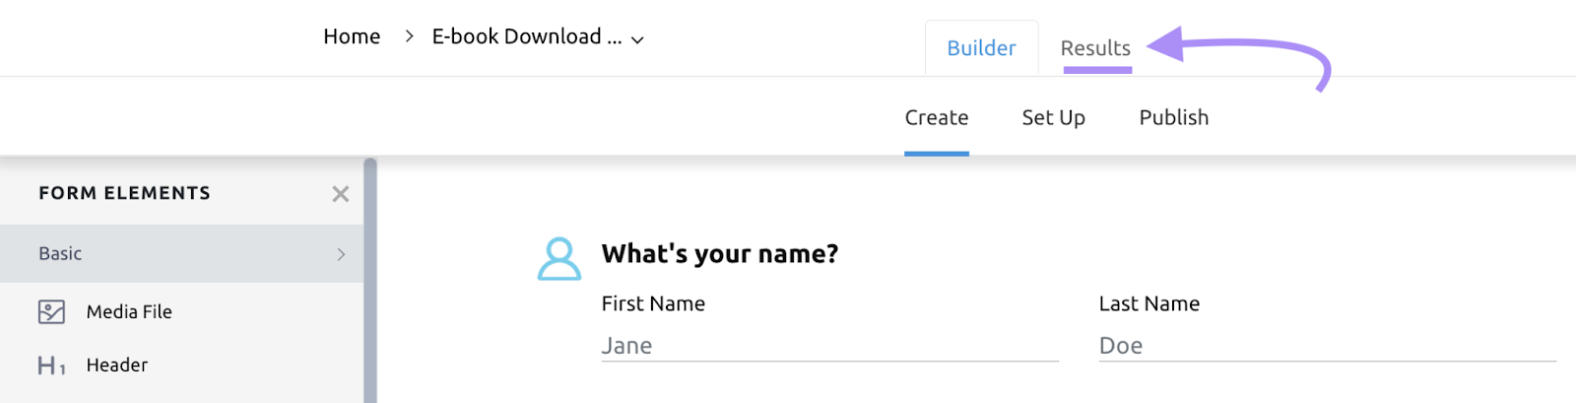Image resolution: width=1576 pixels, height=403 pixels.
Task: Click the down arrow beside E-book Download
Action: point(637,39)
